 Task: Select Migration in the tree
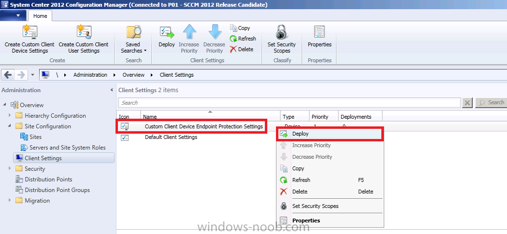[x=37, y=201]
